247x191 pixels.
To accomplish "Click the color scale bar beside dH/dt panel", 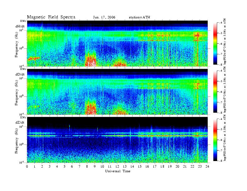I will [215, 44].
